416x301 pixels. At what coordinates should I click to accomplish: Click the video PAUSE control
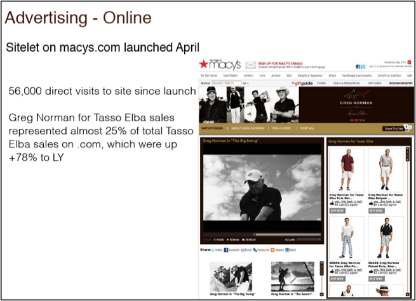[219, 239]
